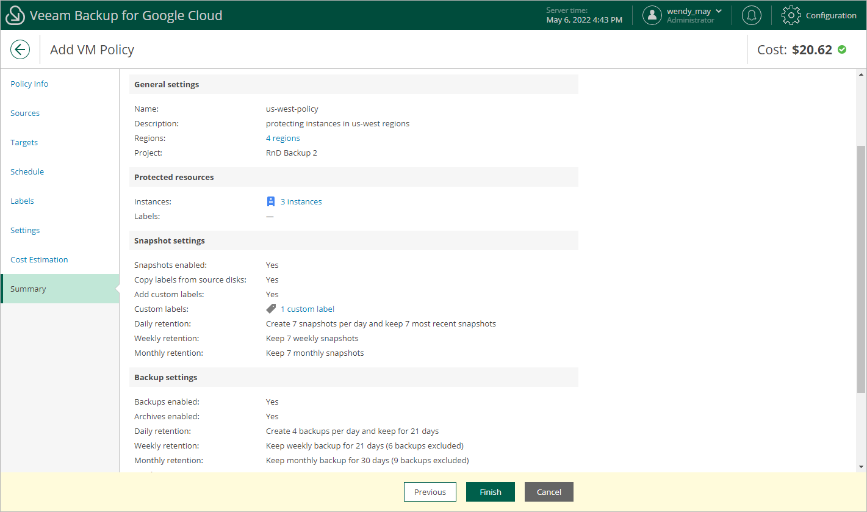Click the Add VM Policy title

click(92, 49)
